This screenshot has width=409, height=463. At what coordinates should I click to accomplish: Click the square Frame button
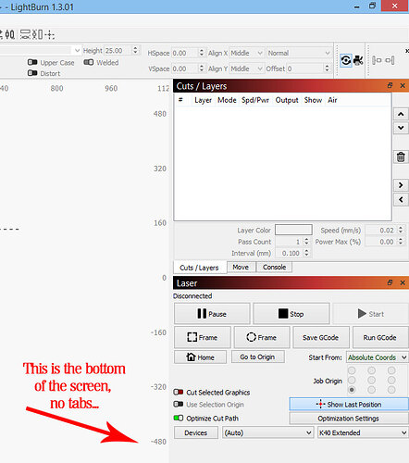pyautogui.click(x=203, y=337)
